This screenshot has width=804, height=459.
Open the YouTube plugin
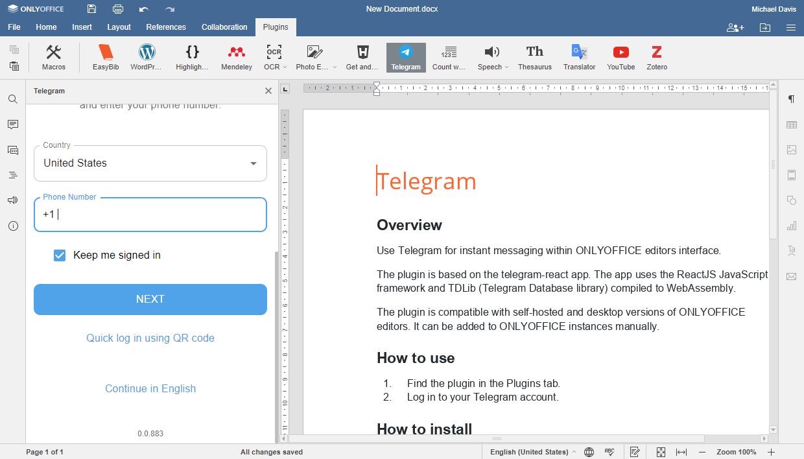pyautogui.click(x=621, y=58)
